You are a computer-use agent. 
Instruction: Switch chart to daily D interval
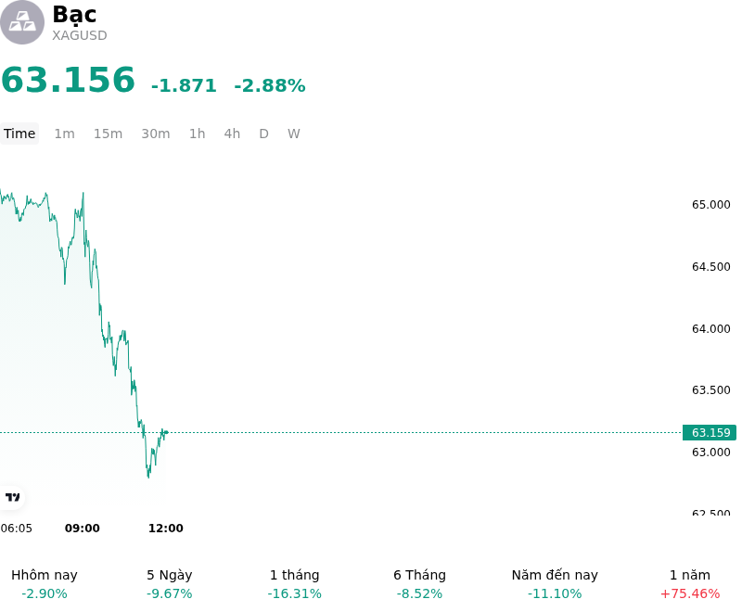(263, 134)
